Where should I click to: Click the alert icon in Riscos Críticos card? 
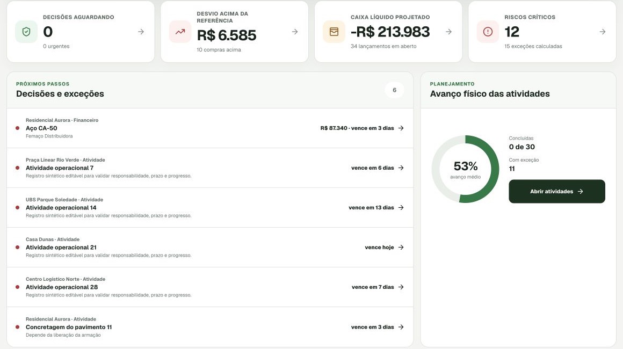coord(488,32)
